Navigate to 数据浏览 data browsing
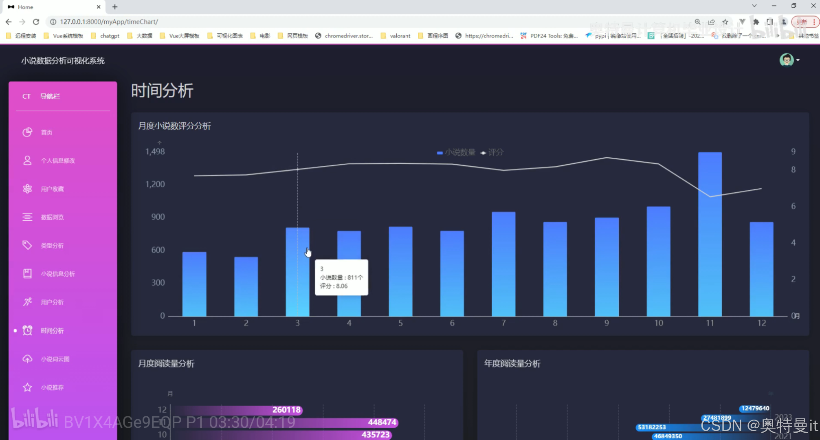This screenshot has width=820, height=440. pos(52,217)
